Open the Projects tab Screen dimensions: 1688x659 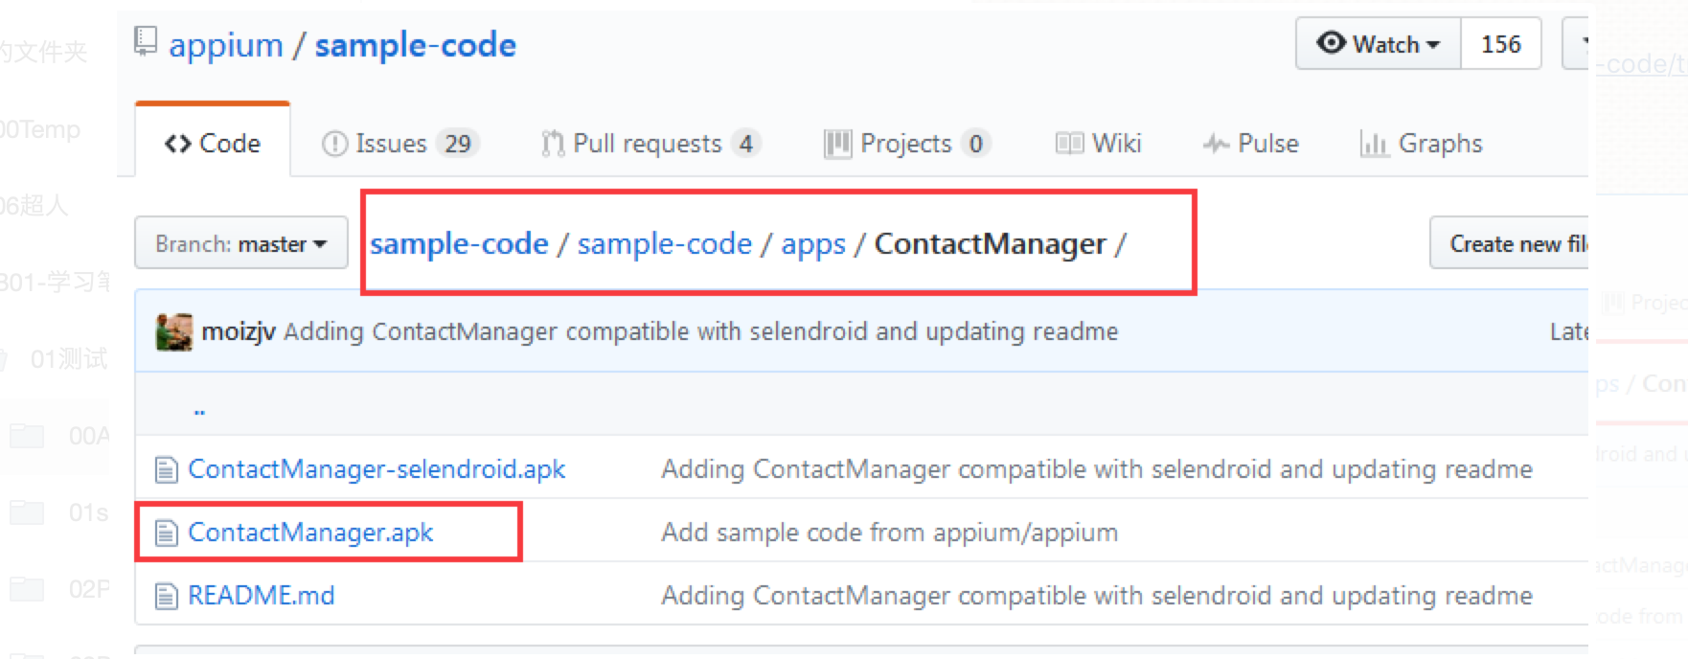coord(907,144)
